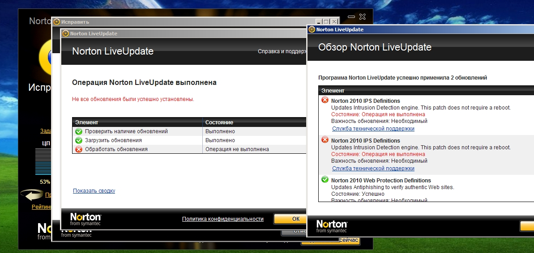534x253 pixels.
Task: Click the red Не все обновления warning text
Action: pos(133,99)
